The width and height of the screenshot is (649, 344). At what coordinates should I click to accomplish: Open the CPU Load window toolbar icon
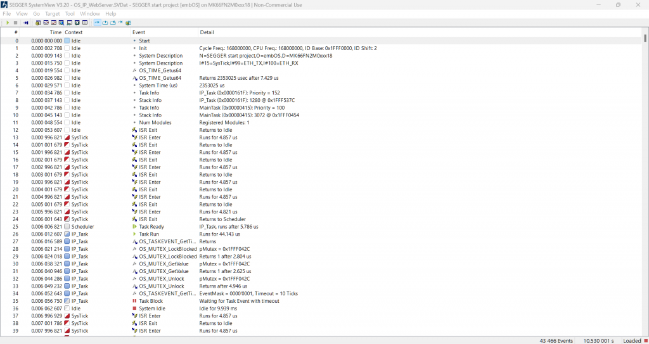(54, 23)
